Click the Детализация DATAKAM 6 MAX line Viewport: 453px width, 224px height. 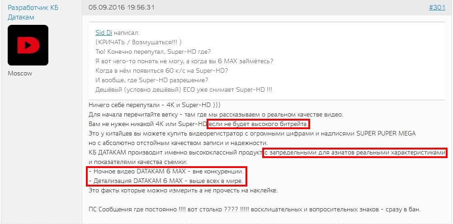166,181
